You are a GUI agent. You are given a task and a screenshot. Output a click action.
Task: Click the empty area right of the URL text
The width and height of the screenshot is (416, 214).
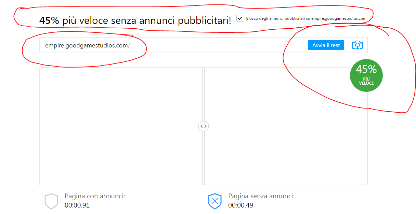point(219,45)
